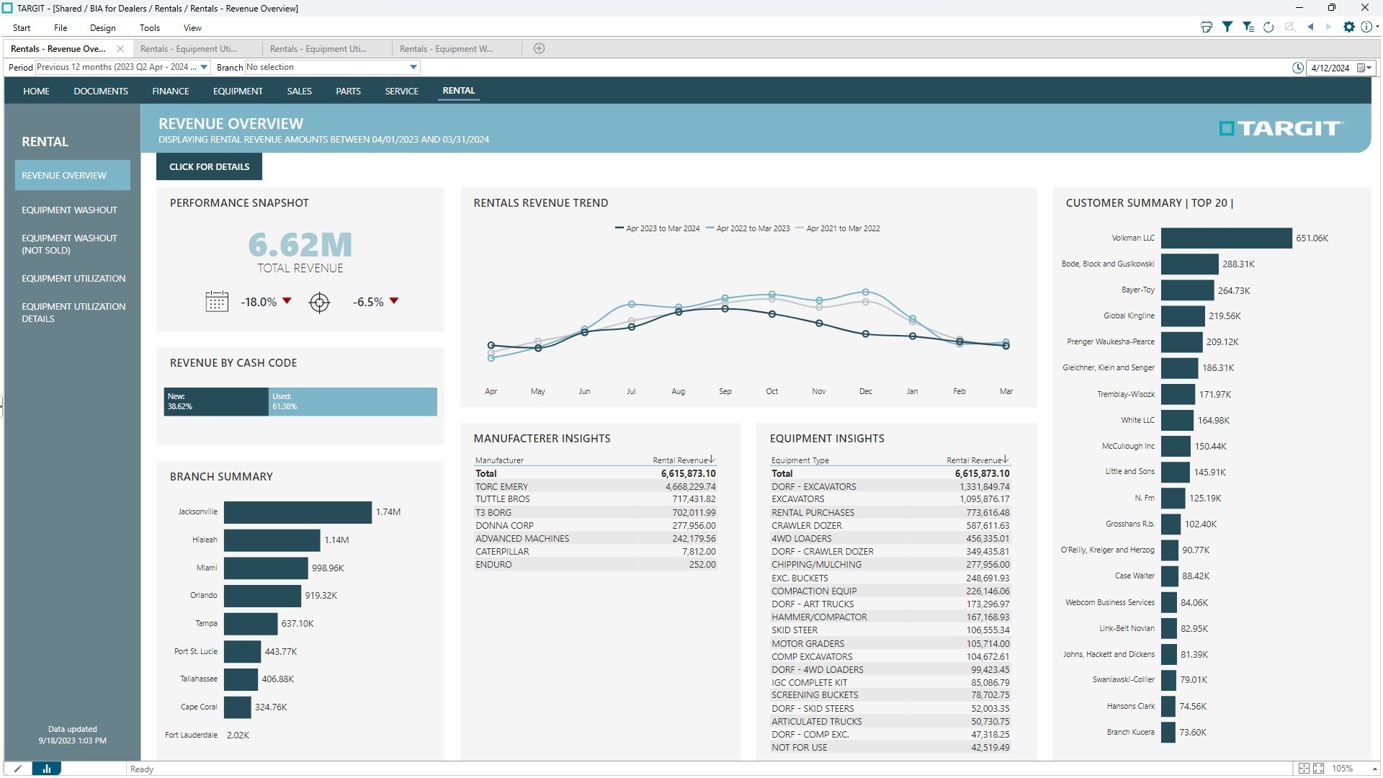Viewport: 1383px width, 778px height.
Task: Open the Design menu
Action: 102,28
